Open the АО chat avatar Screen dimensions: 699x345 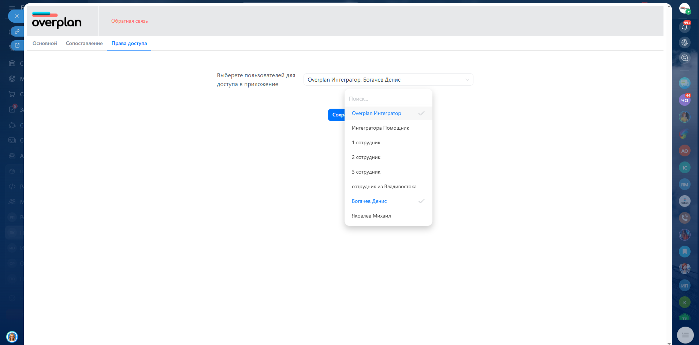point(685,151)
